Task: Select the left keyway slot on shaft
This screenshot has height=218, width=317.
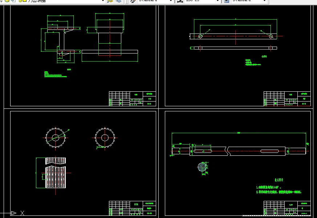Action: pos(203,151)
